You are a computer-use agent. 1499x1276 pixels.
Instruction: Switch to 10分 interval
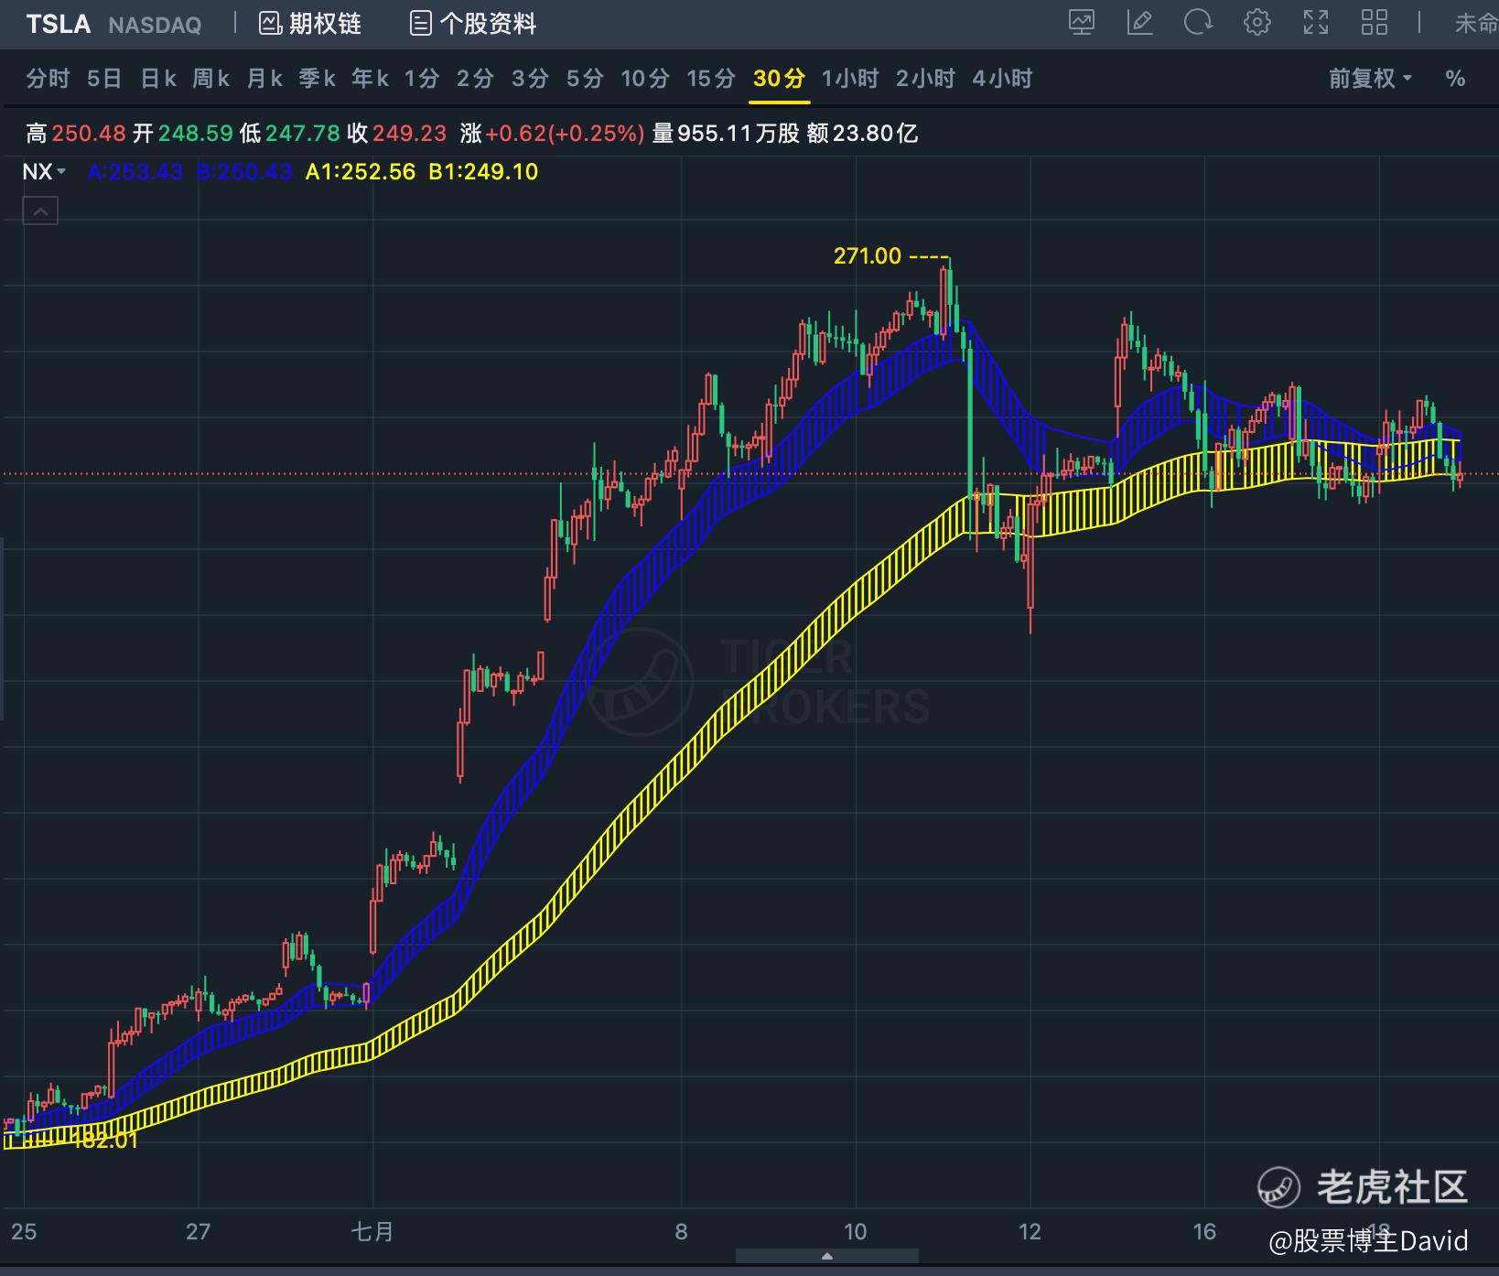(645, 79)
